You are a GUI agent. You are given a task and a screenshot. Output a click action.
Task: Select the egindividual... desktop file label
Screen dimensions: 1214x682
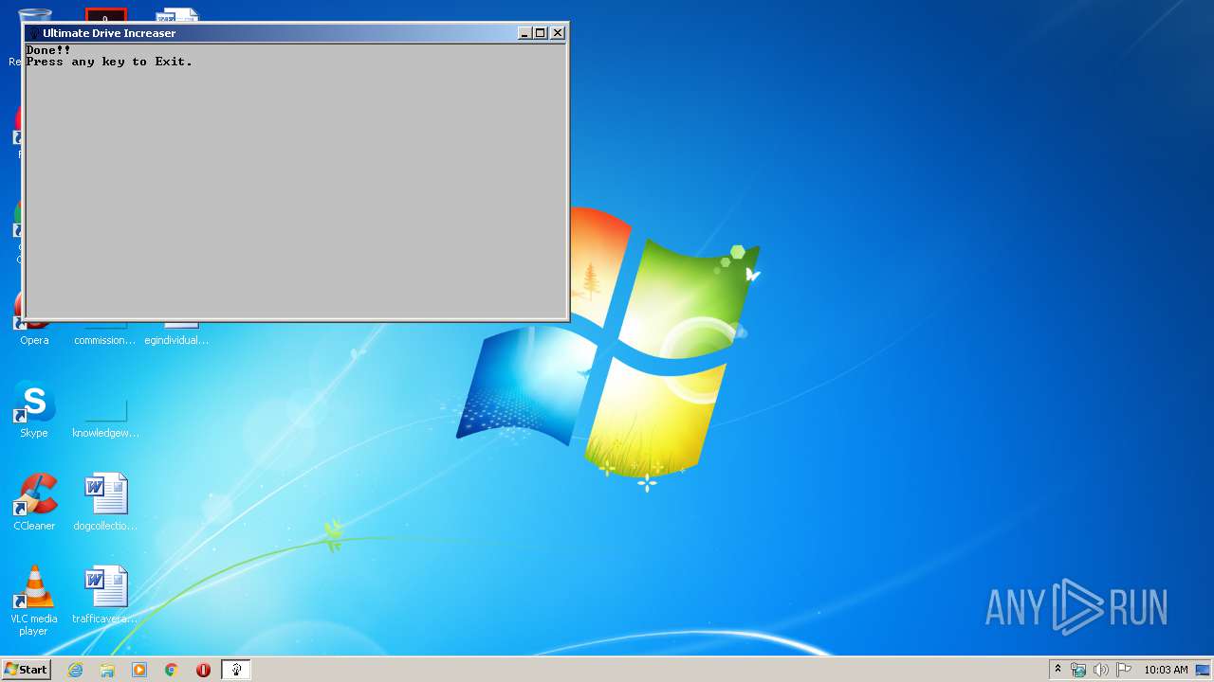pos(176,340)
